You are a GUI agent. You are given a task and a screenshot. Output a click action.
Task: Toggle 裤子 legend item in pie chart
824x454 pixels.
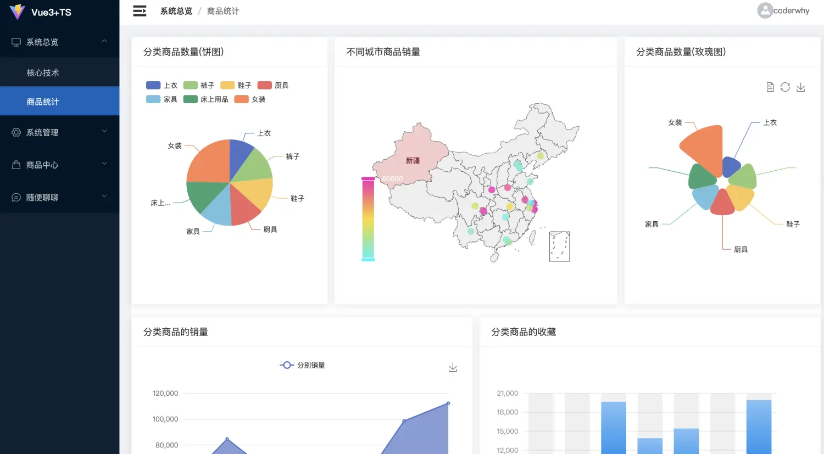tap(199, 85)
